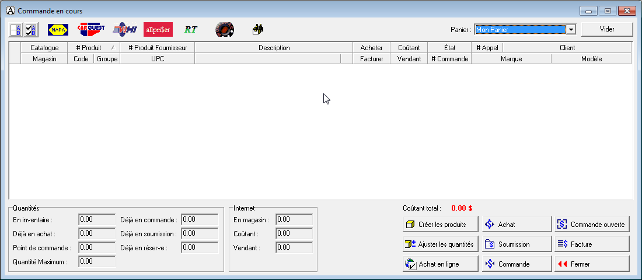Click the Acheter column header
Viewport: 642px width, 280px height.
click(371, 48)
